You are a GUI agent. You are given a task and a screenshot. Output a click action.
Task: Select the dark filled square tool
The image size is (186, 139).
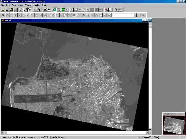point(74,15)
